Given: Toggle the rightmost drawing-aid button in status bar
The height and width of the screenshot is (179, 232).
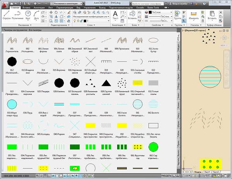Looking at the screenshot, I should click(92, 176).
